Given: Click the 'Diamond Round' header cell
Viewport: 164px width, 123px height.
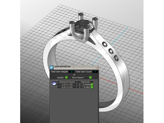Looking at the screenshot, I should tap(67, 82).
